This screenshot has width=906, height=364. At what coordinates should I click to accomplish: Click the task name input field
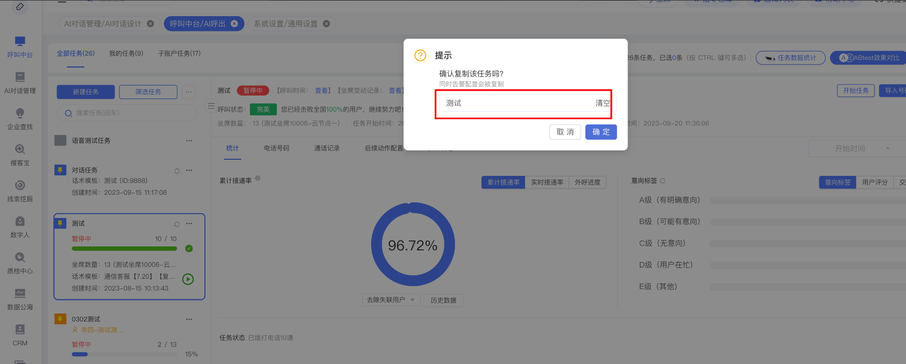[x=515, y=103]
